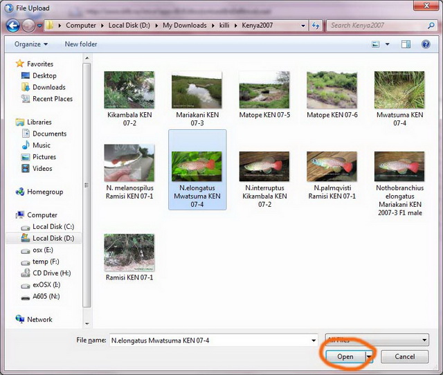Select Local Disk (C:) in tree
This screenshot has height=375, width=443.
click(53, 226)
